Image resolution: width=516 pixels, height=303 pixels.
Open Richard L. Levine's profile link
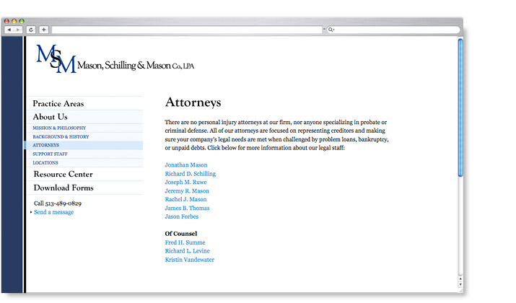click(187, 251)
